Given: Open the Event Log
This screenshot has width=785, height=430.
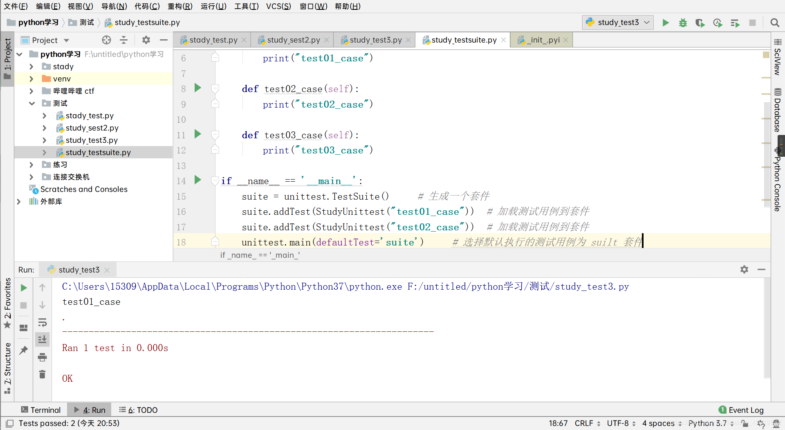Looking at the screenshot, I should coord(741,410).
